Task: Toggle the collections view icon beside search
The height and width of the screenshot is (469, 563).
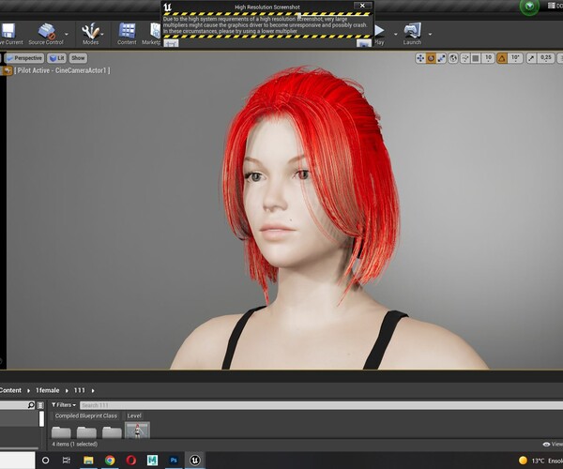Action: click(x=40, y=405)
